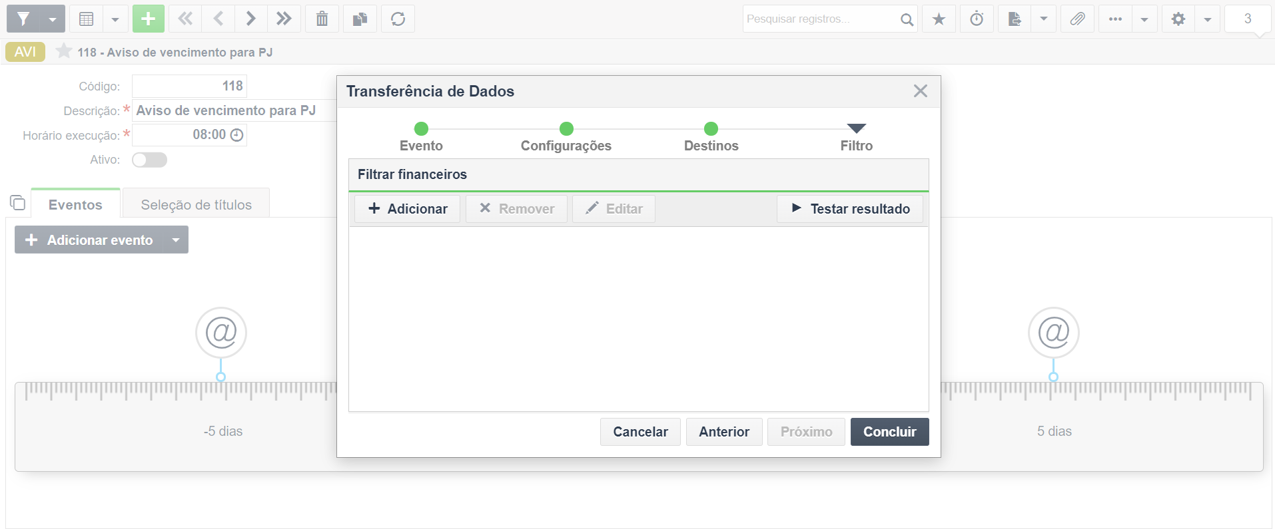
Task: Click the Adicionar filter button
Action: tap(407, 209)
